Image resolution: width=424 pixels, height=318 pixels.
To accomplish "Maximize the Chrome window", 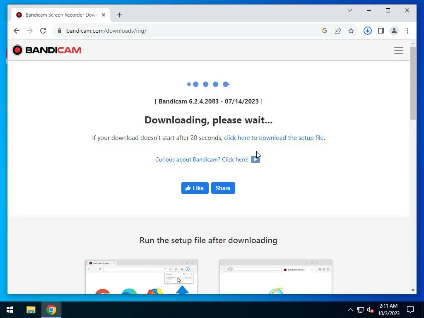I will tap(388, 10).
